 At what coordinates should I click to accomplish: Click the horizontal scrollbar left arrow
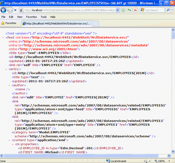[x=1, y=155]
